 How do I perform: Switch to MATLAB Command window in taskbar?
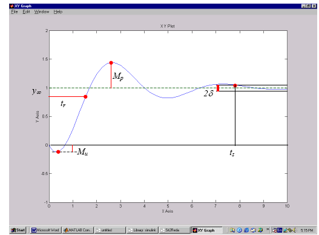pos(77,230)
